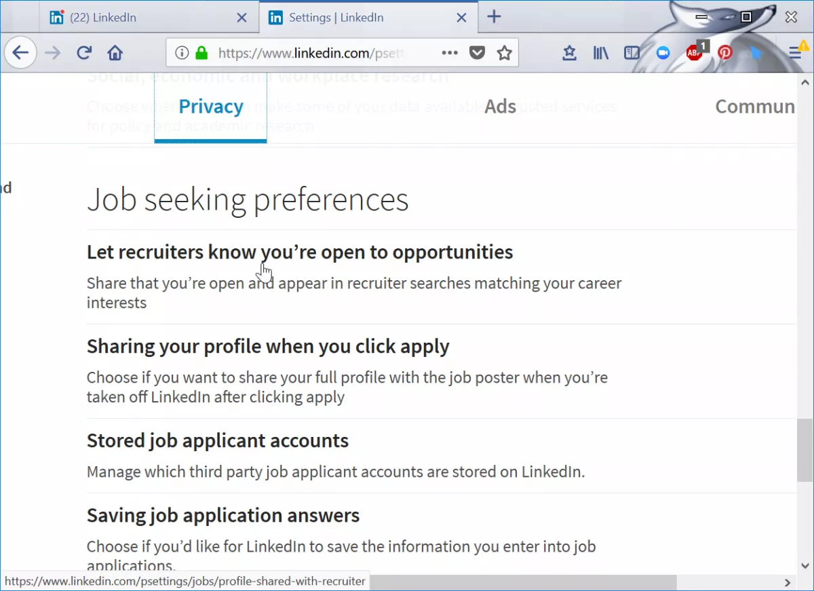Click the Pinterest extension icon

[x=725, y=53]
